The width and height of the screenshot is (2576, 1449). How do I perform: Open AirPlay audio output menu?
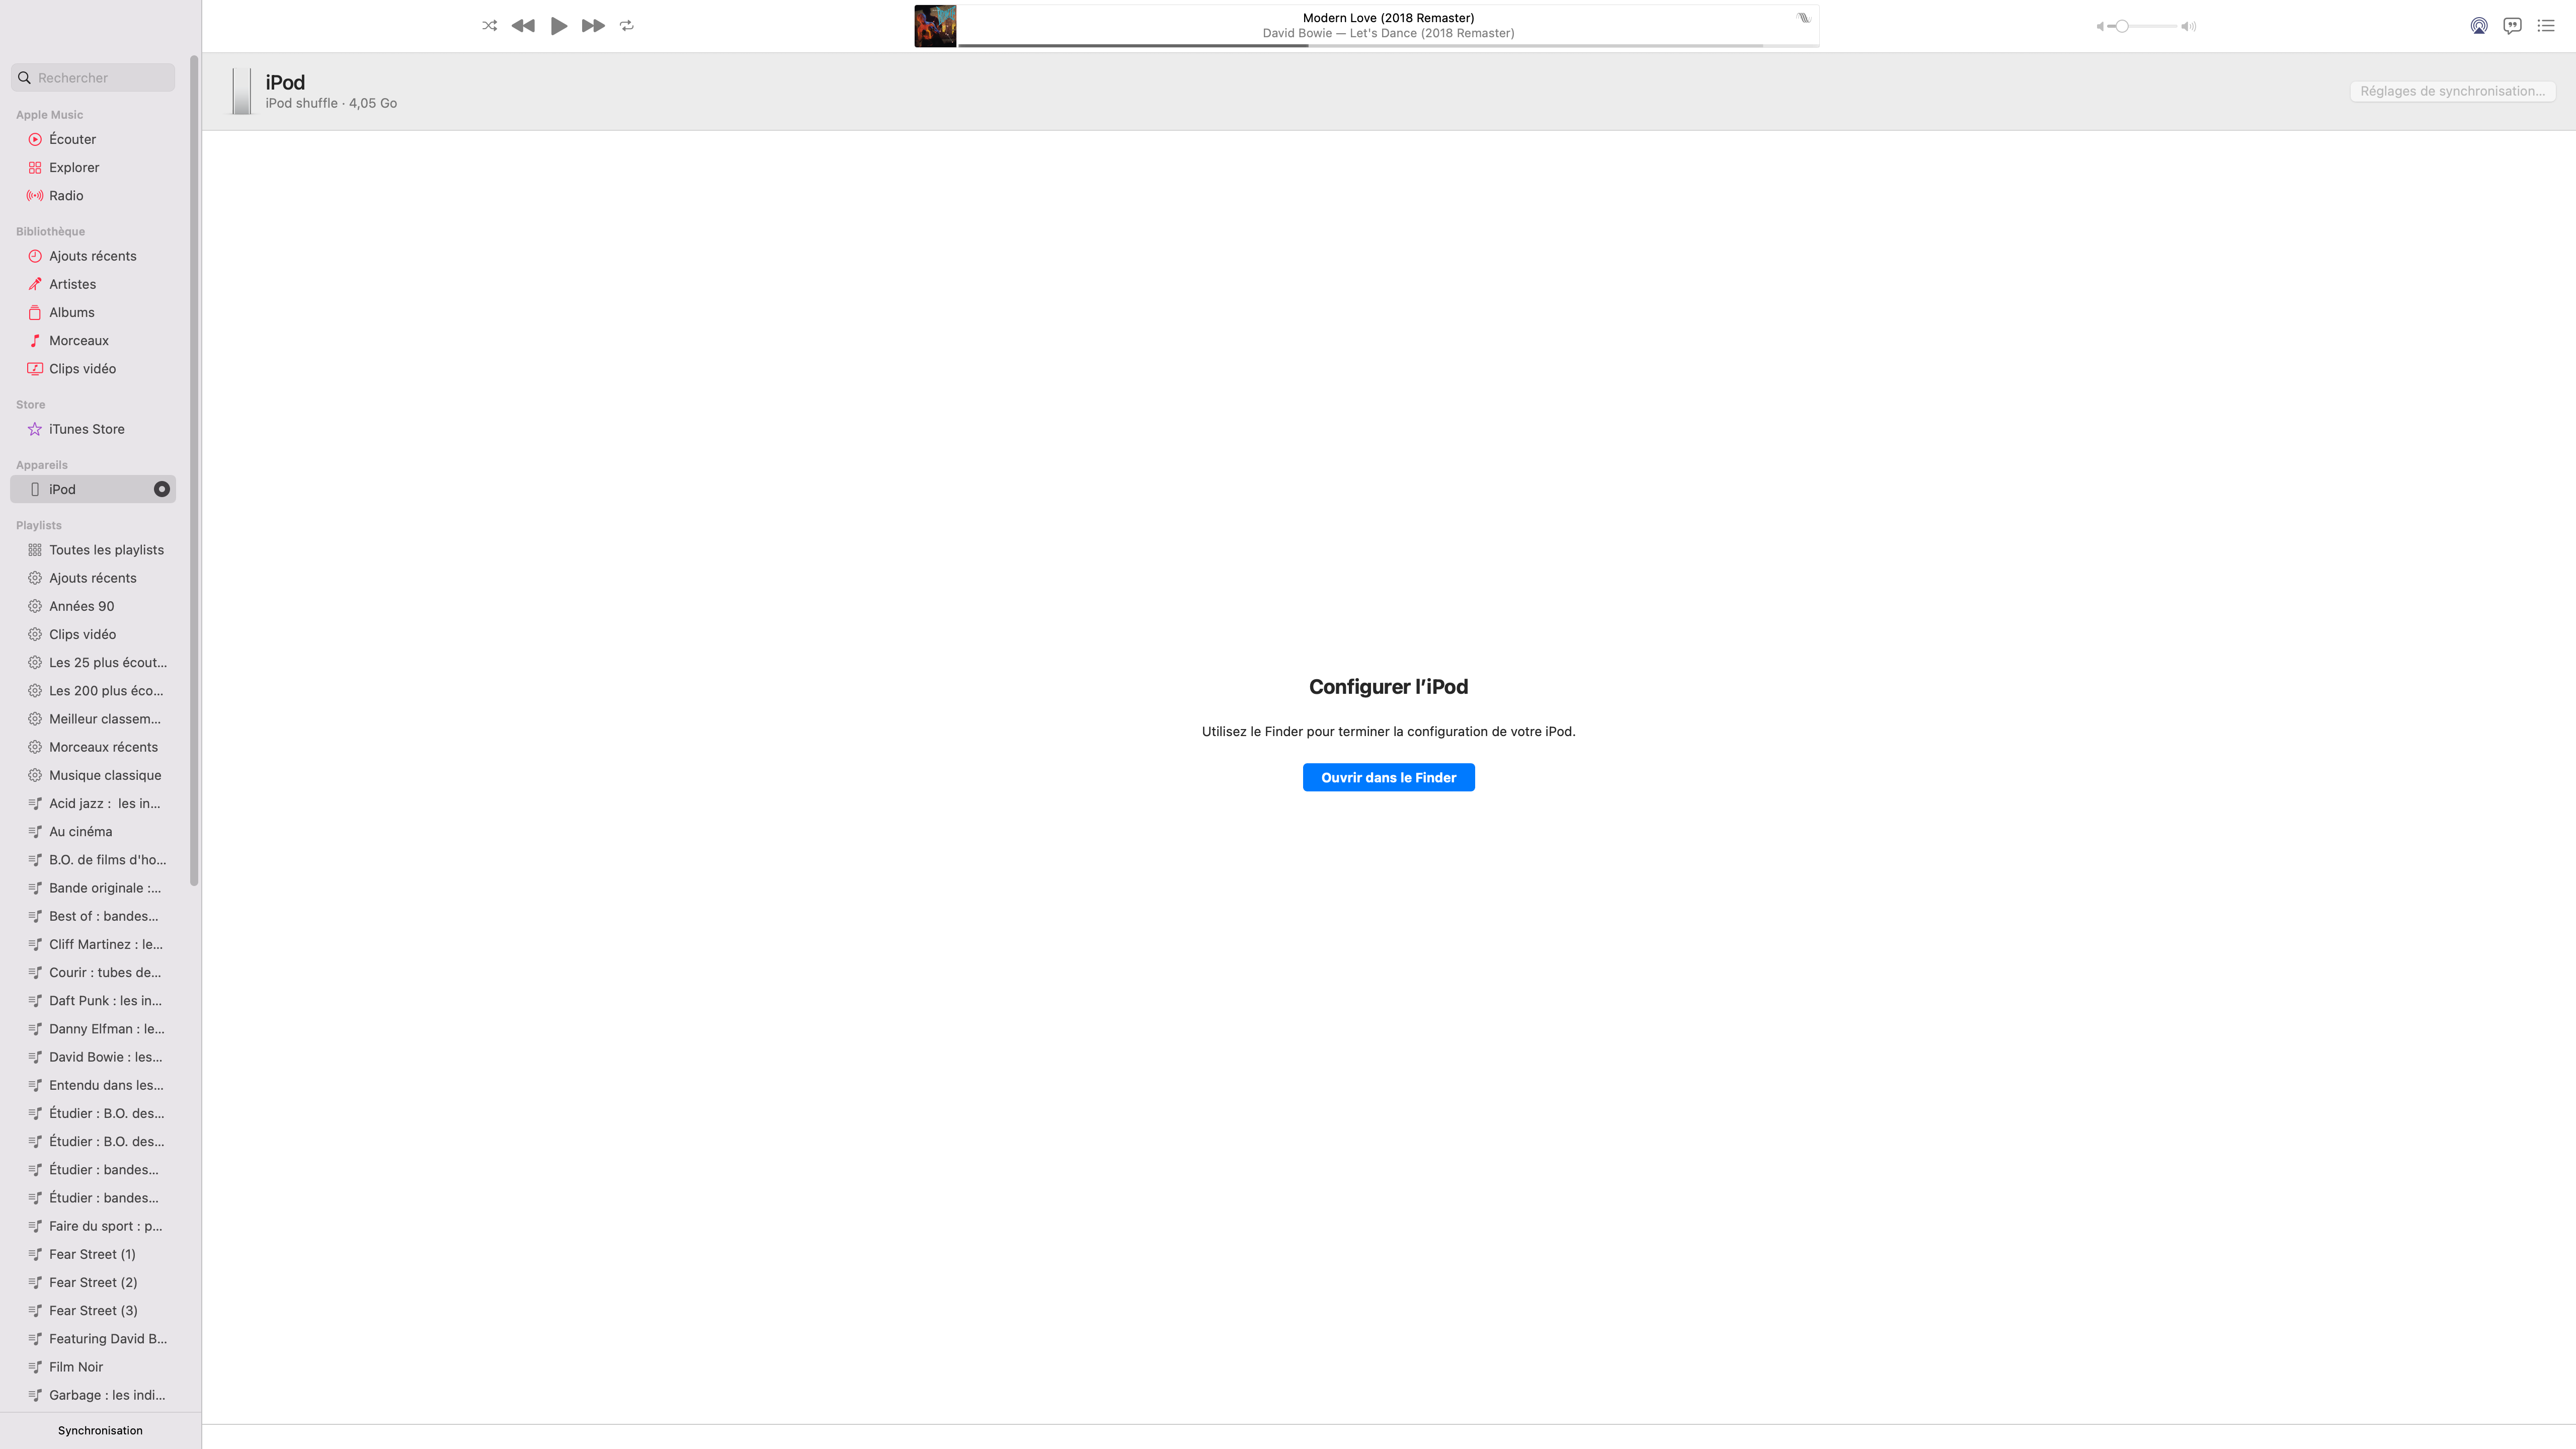pyautogui.click(x=2479, y=26)
